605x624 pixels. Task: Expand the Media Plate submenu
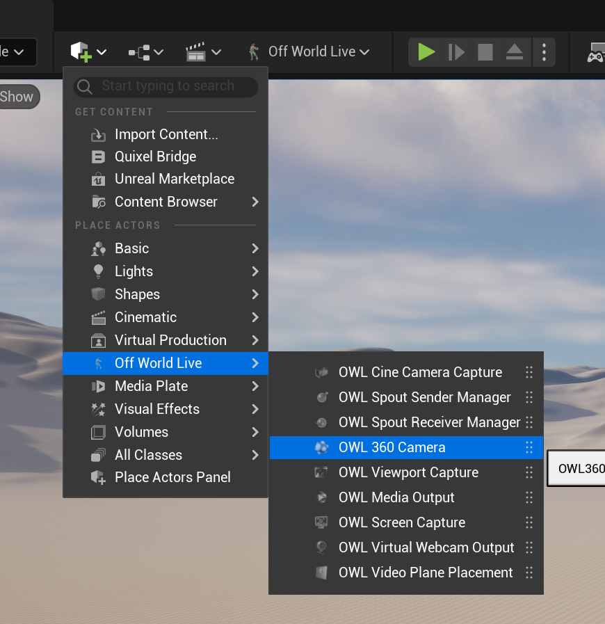[x=166, y=386]
